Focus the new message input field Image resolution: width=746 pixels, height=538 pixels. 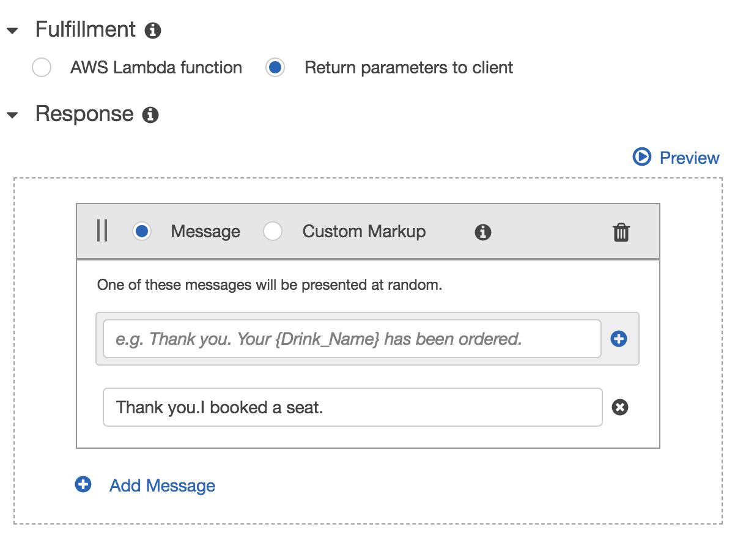pyautogui.click(x=352, y=339)
